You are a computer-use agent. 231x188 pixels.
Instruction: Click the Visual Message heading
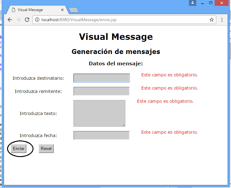(116, 36)
